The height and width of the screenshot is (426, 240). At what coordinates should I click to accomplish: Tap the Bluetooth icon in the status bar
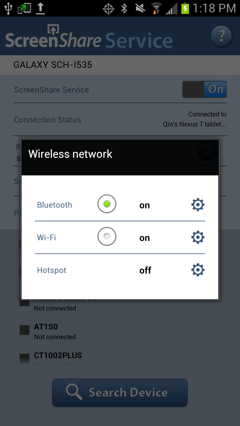pyautogui.click(x=124, y=8)
